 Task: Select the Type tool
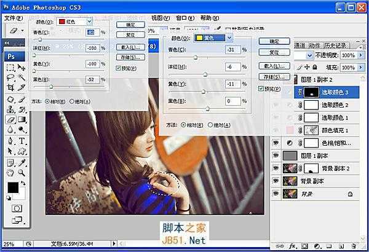(x=22, y=141)
